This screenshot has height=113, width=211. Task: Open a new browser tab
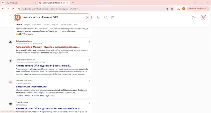[x=73, y=2]
